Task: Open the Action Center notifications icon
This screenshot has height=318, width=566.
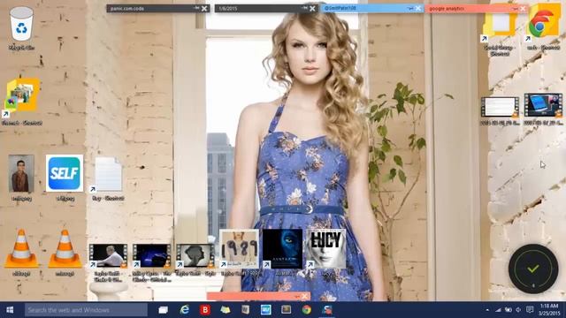Action: pos(530,310)
